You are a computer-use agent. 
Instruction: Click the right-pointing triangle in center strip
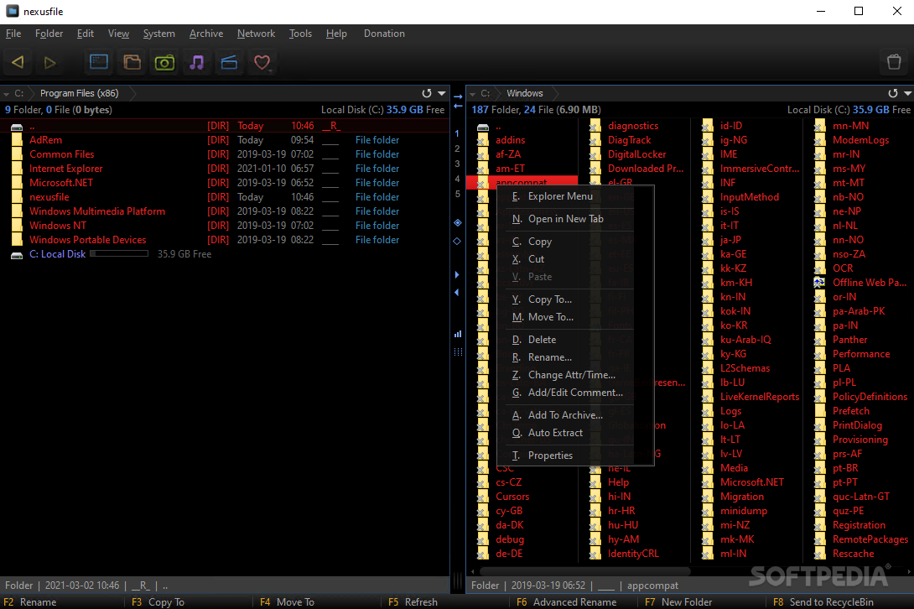pos(458,275)
